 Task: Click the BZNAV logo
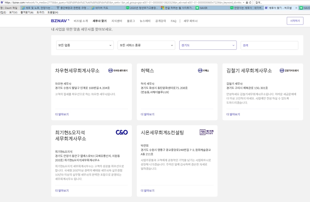[x=60, y=21]
